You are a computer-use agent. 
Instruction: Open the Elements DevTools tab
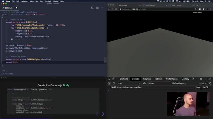tap(124, 79)
